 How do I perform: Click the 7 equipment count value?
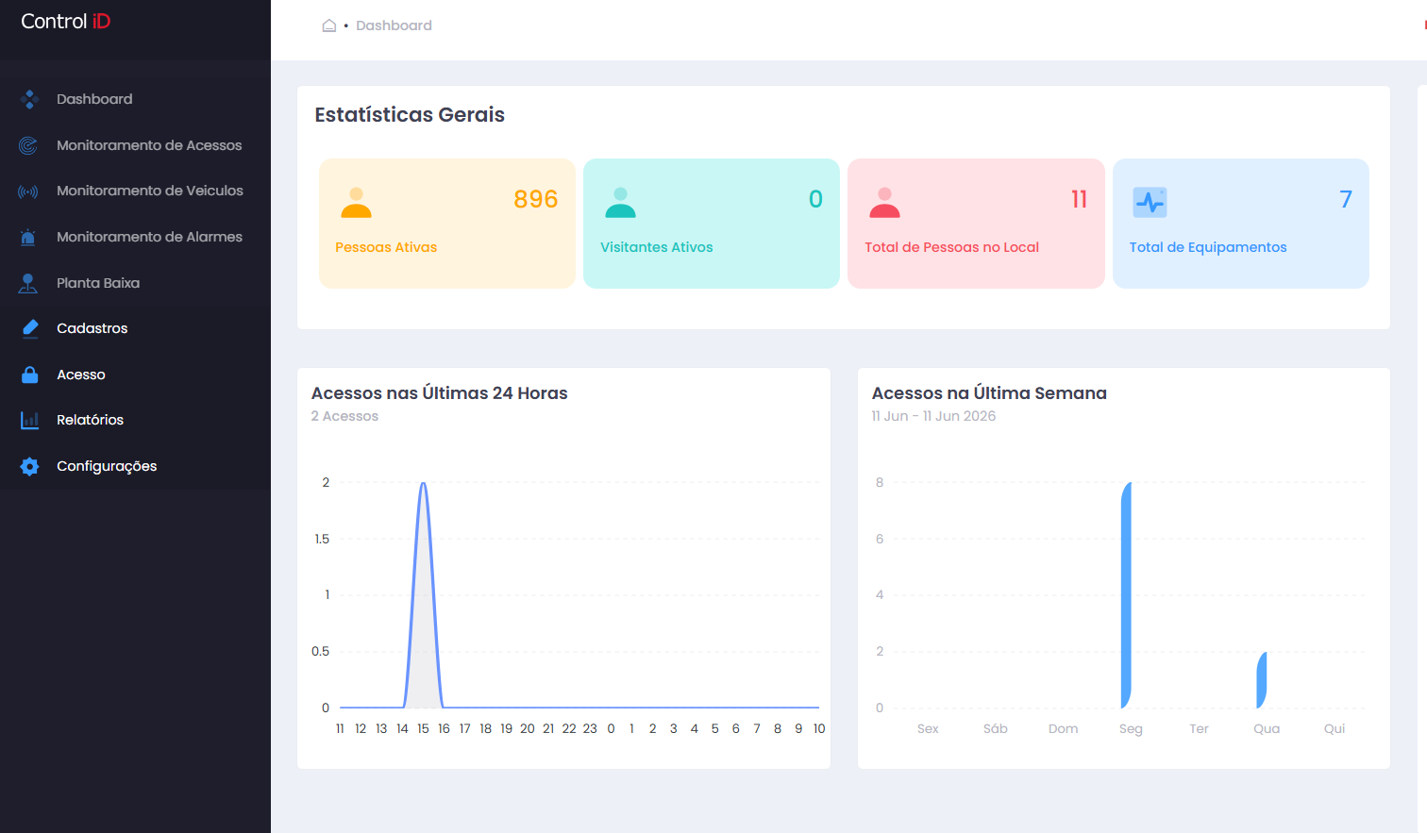click(x=1346, y=199)
